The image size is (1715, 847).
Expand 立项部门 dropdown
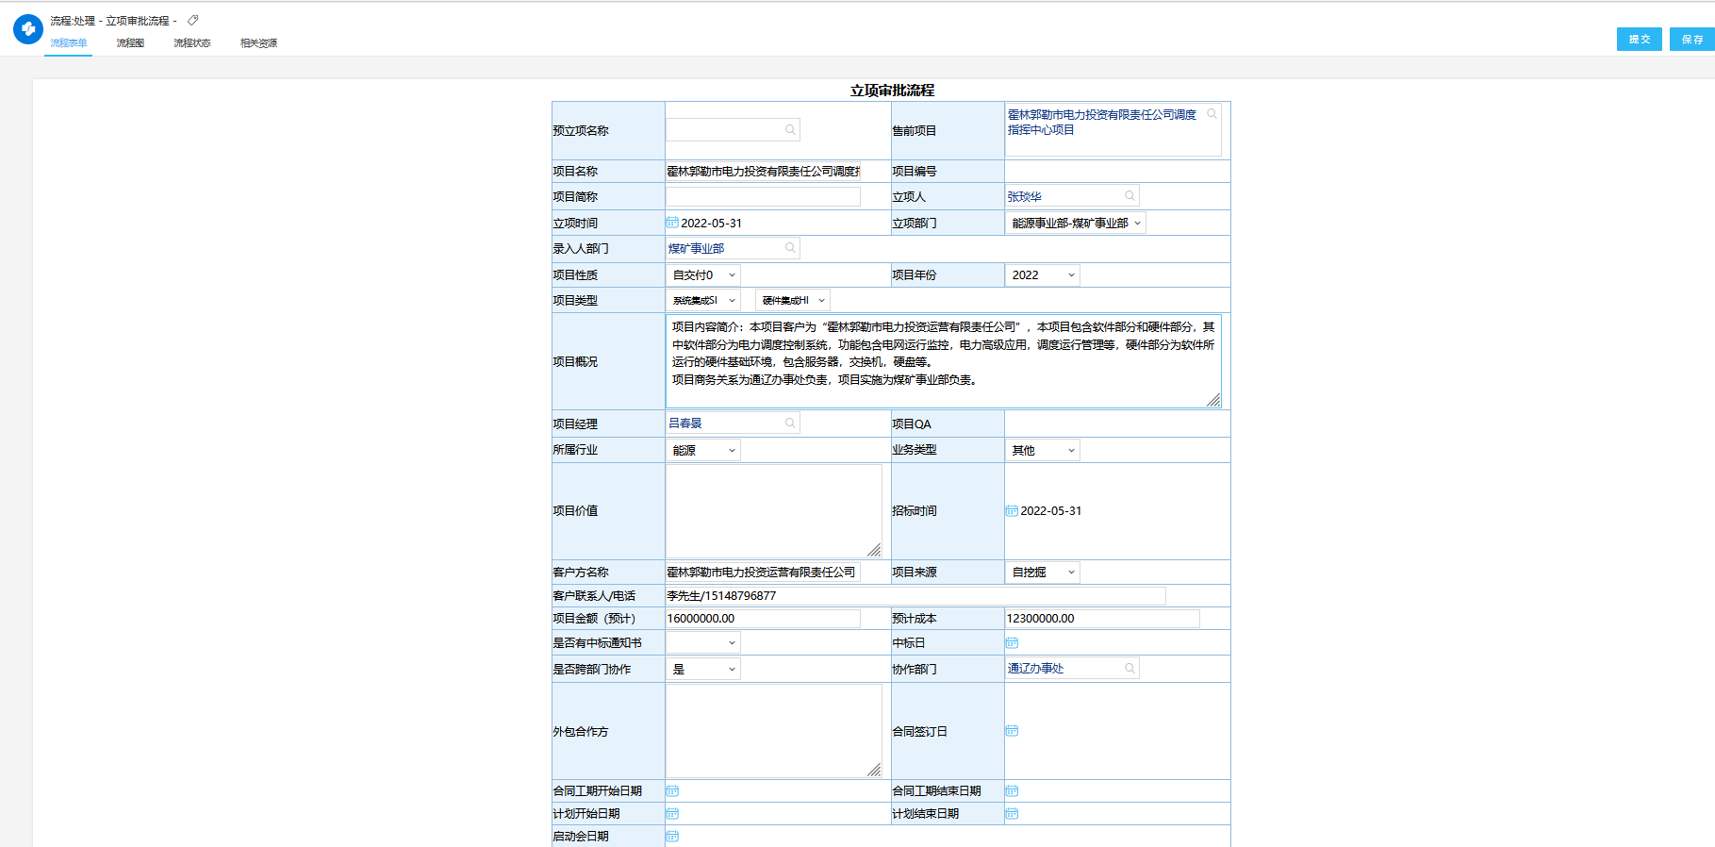point(1076,224)
